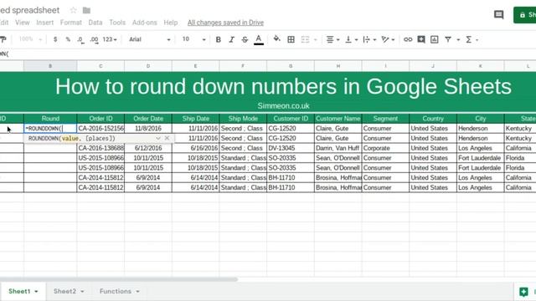Viewport: 536px width, 301px height.
Task: Open the comments history icon
Action: (499, 15)
